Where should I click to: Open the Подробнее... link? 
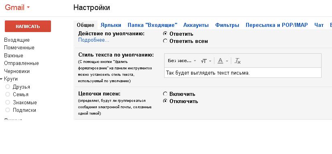point(94,40)
